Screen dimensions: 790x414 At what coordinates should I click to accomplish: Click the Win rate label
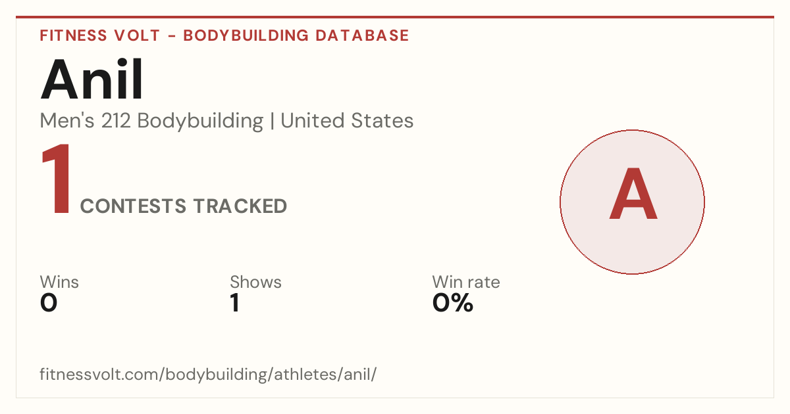coord(466,282)
